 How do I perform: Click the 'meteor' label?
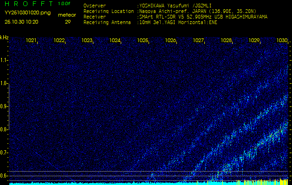(67, 15)
